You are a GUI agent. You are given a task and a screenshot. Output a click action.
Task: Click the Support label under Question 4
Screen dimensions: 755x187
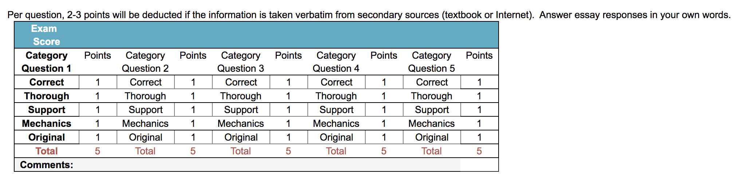tap(337, 110)
